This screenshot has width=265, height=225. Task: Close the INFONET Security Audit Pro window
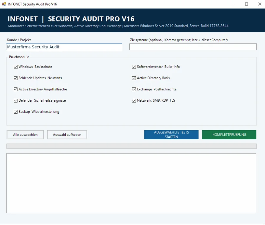pos(259,4)
